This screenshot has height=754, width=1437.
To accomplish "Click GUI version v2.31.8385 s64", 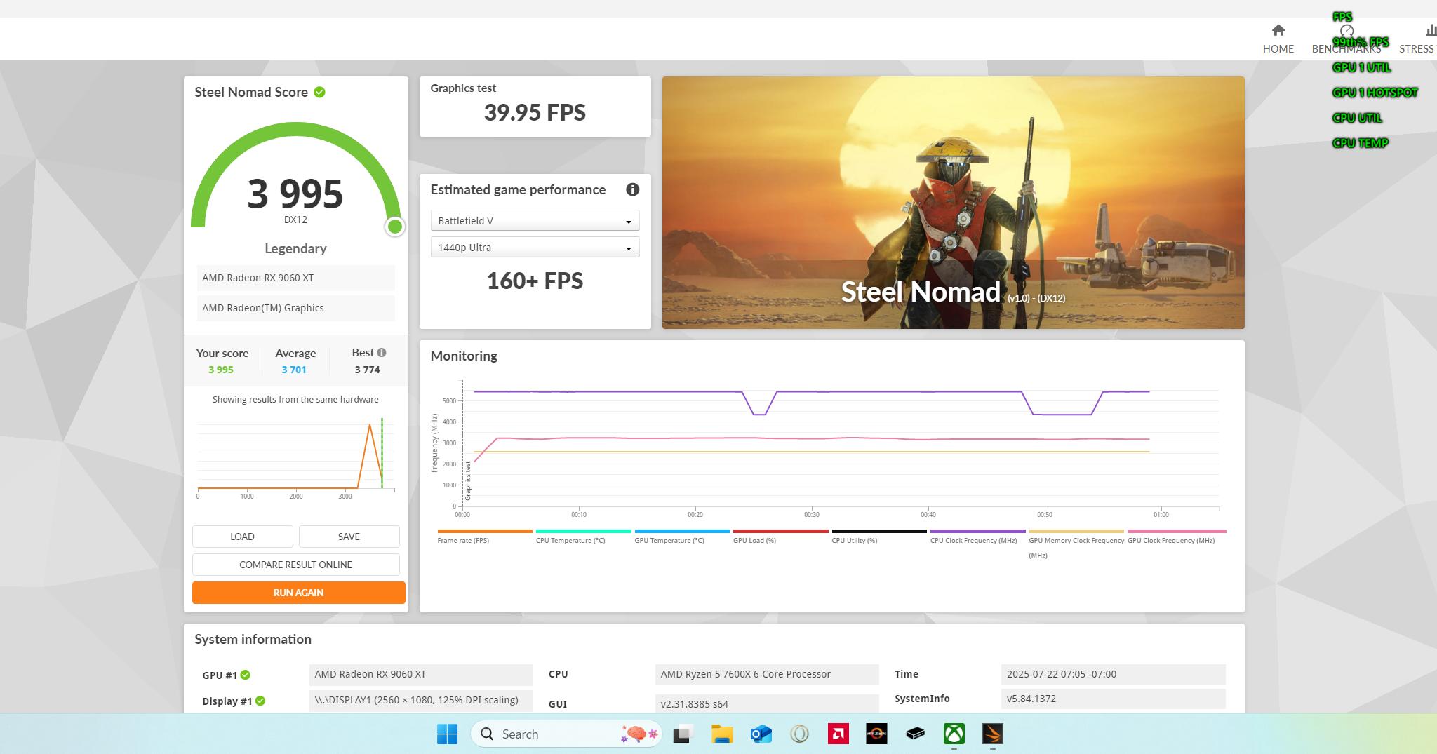I will pos(767,703).
